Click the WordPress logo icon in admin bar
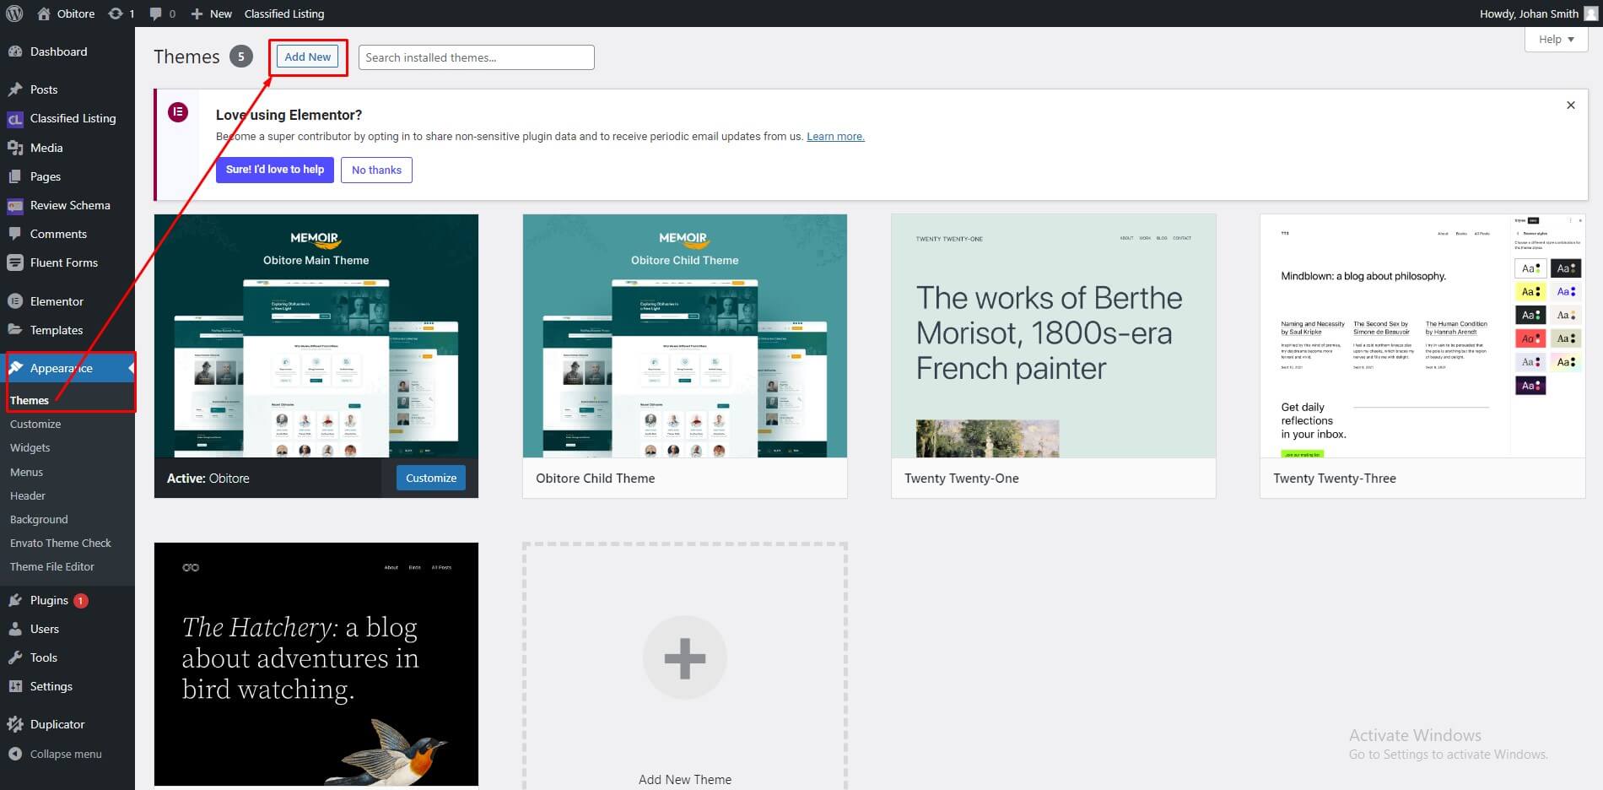The height and width of the screenshot is (790, 1603). pos(14,14)
